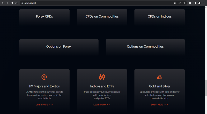Learn More about Gold and Silver

pyautogui.click(x=159, y=104)
